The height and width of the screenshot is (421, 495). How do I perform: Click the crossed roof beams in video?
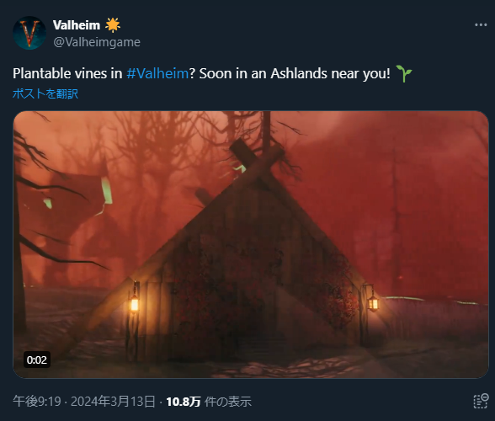click(256, 159)
